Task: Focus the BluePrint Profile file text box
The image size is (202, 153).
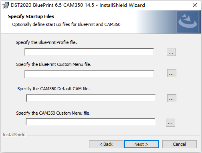Action: 89,52
